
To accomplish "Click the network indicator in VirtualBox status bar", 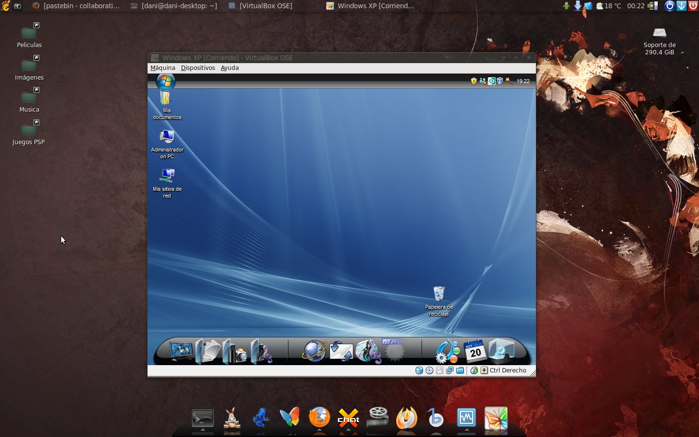I will pos(449,370).
